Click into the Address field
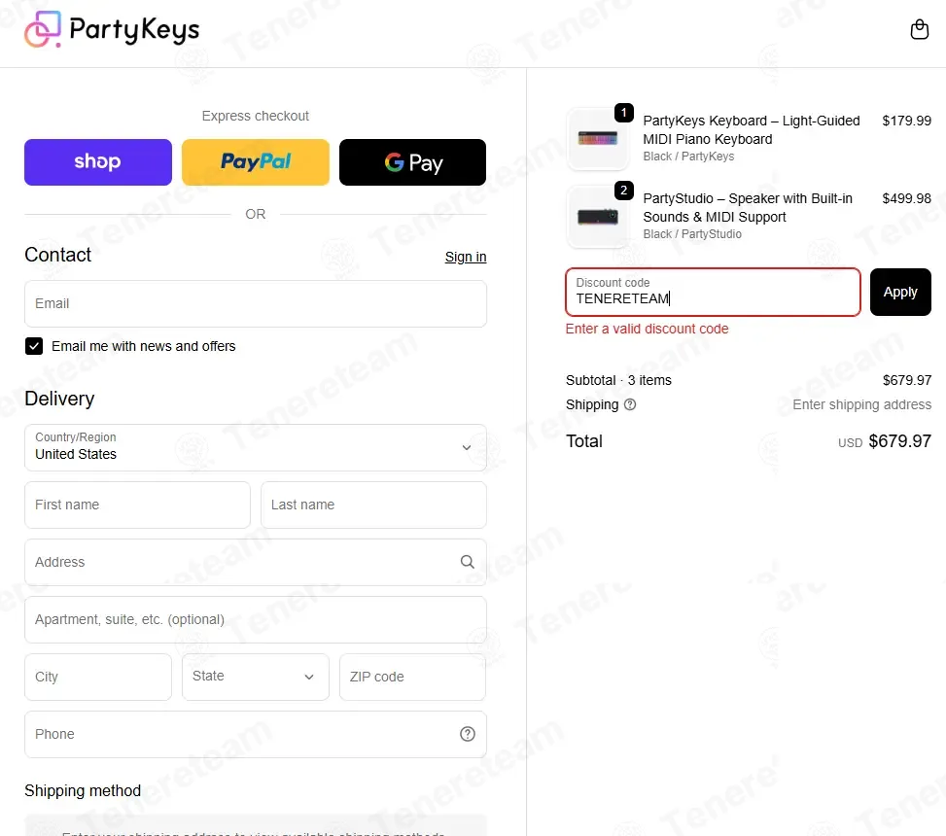Screen dimensions: 946x836 coord(255,562)
